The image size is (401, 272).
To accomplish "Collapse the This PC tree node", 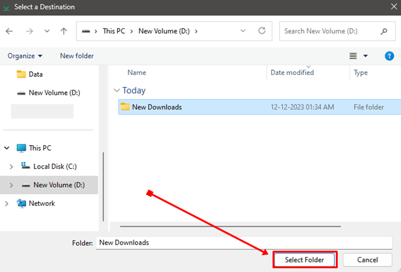I will (7, 148).
